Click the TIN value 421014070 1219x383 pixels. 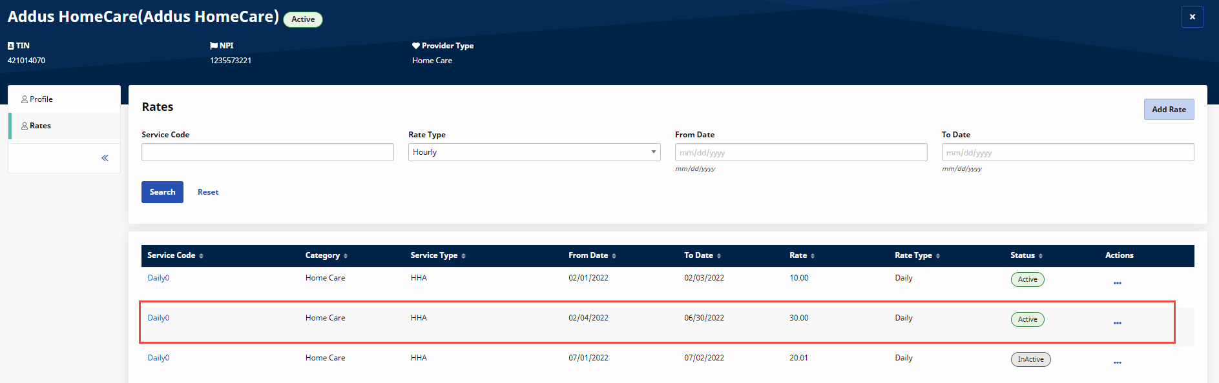pyautogui.click(x=26, y=61)
